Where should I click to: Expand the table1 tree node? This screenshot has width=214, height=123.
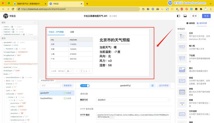[x=2, y=29]
